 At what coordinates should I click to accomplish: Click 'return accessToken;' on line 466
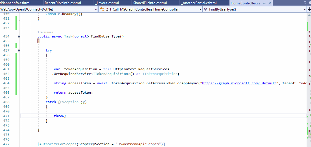pyautogui.click(x=73, y=92)
